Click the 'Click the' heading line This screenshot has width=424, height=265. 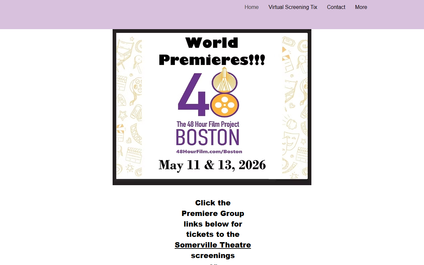pos(213,203)
